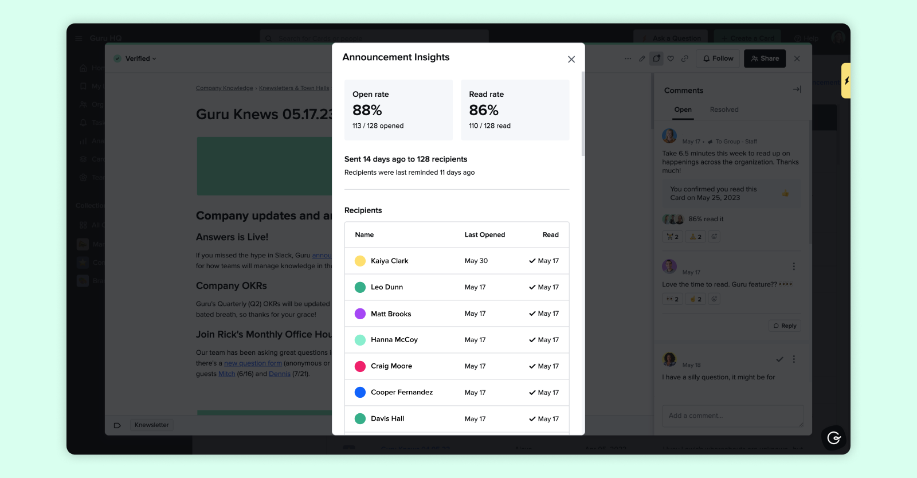917x478 pixels.
Task: Click the Read rate 86% stat card
Action: tap(515, 110)
